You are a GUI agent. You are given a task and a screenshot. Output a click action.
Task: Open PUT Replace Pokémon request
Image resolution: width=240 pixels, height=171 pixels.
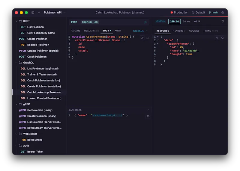point(40,45)
